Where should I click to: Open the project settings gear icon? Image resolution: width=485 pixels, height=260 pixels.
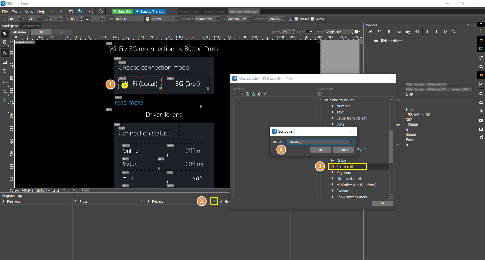point(101,12)
